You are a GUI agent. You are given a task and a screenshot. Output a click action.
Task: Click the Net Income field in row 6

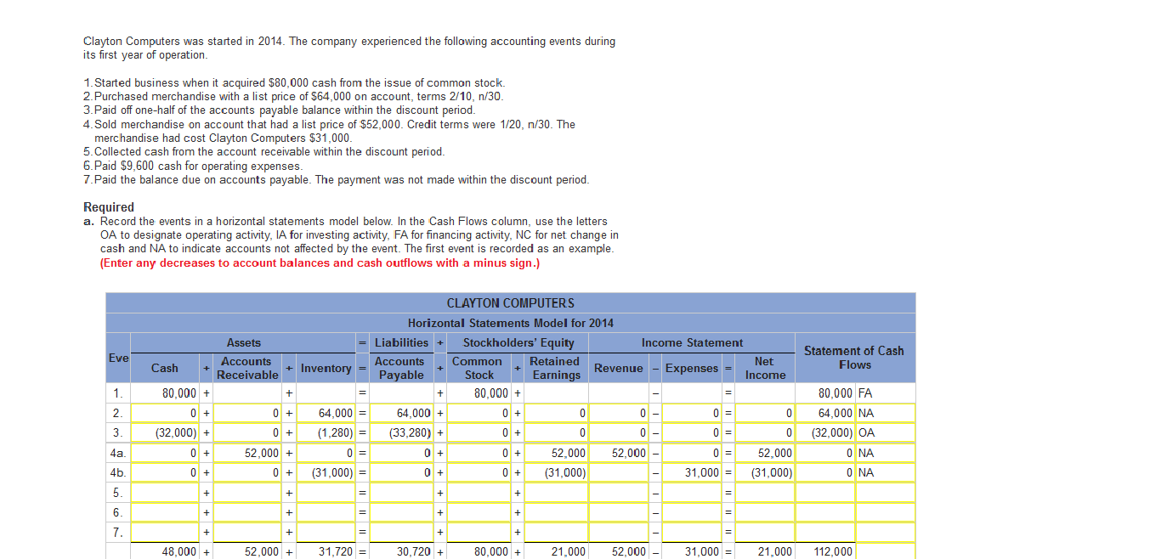pyautogui.click(x=765, y=513)
